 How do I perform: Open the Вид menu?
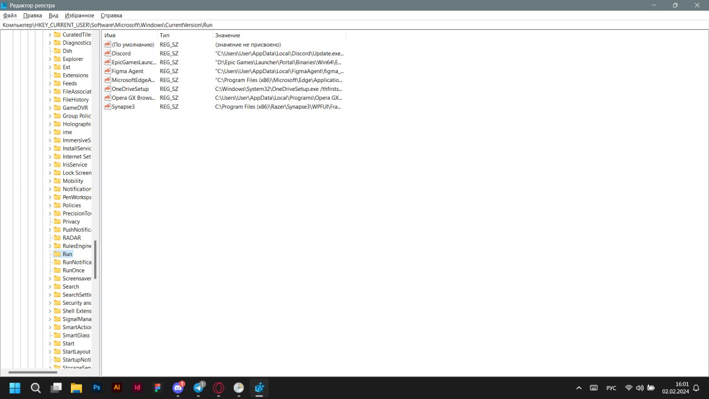53,16
